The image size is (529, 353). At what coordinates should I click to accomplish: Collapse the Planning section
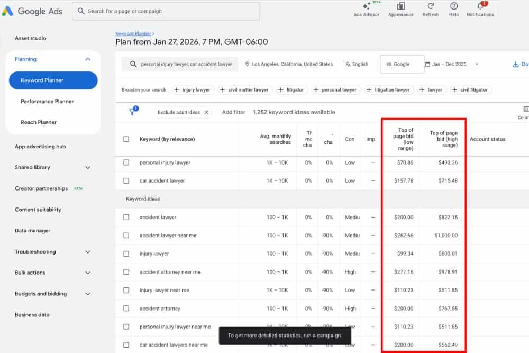(88, 59)
